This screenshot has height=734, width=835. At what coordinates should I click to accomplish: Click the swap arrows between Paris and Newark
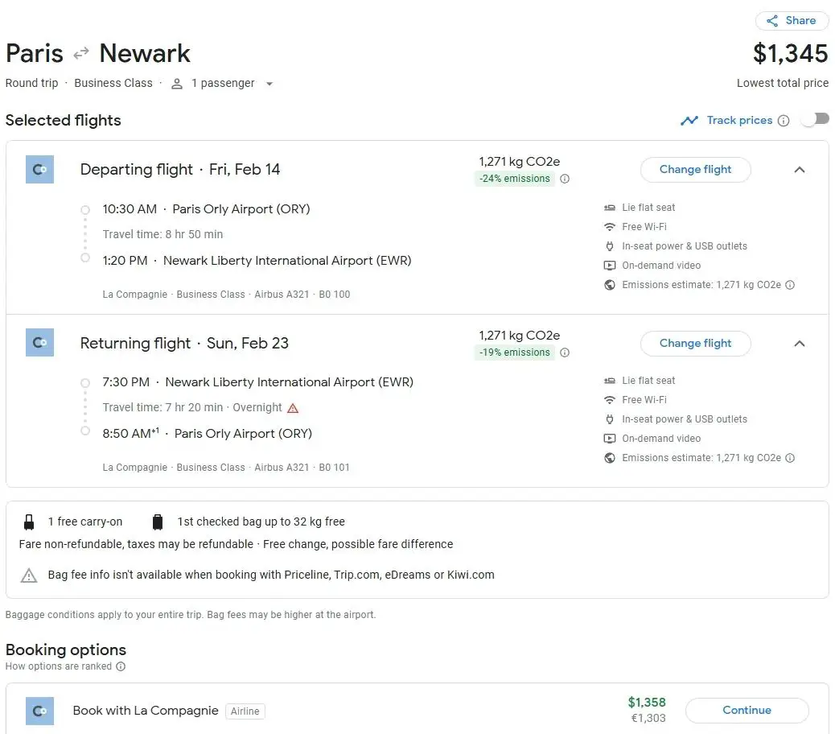coord(81,54)
